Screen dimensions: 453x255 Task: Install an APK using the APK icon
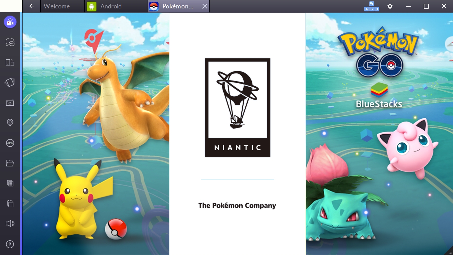click(x=10, y=143)
